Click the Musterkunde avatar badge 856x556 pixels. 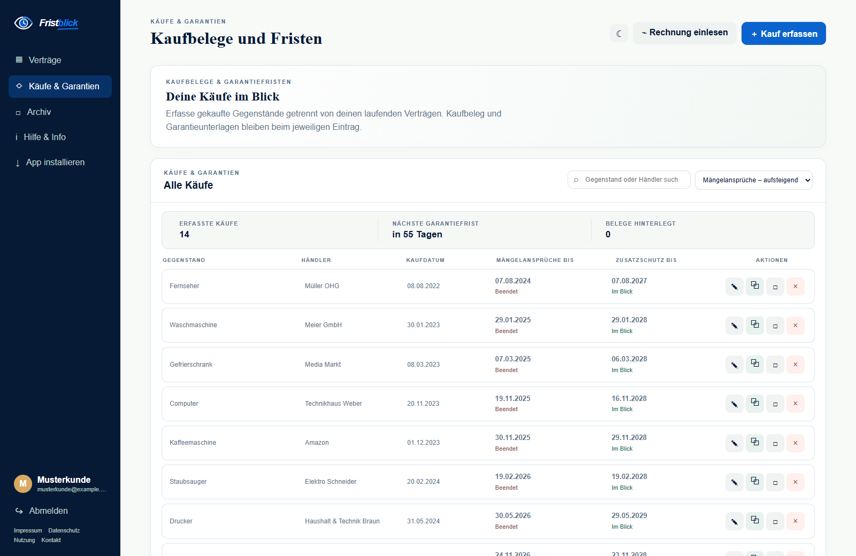click(x=23, y=483)
